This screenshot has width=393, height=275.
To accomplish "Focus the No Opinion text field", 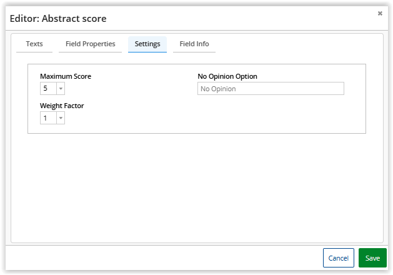I will tap(271, 89).
